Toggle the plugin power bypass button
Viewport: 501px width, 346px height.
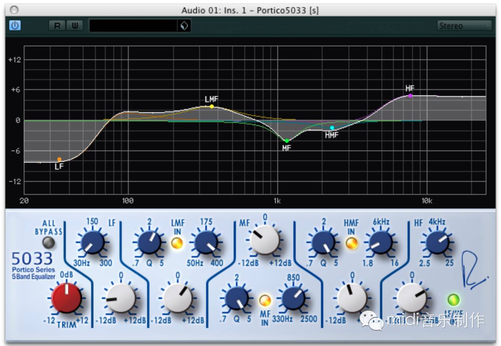pyautogui.click(x=15, y=26)
